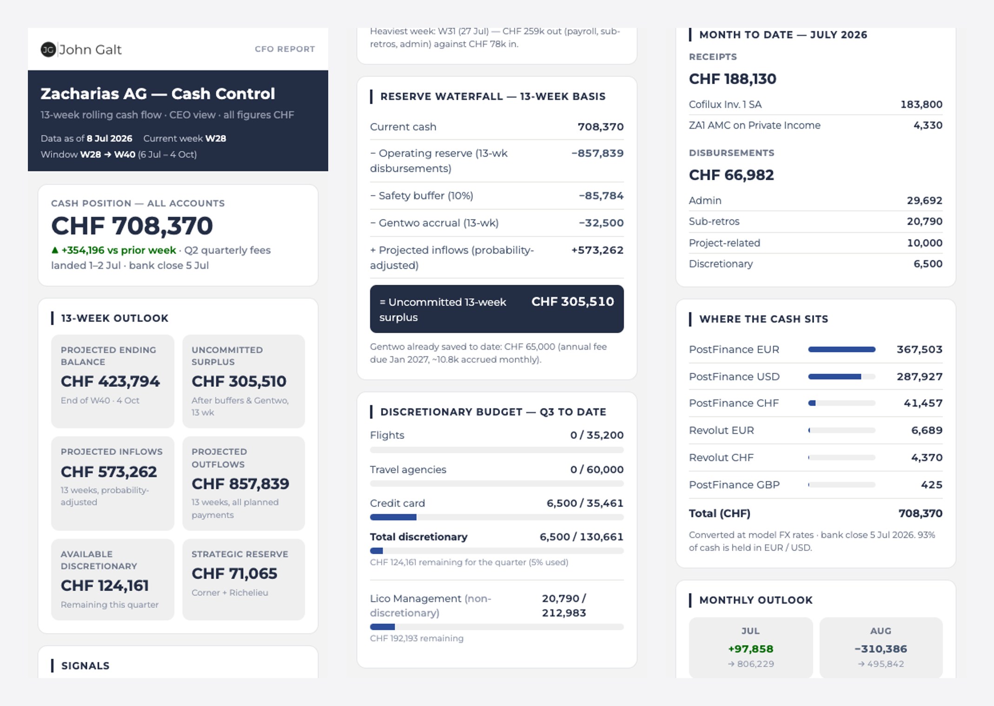
Task: Select the Operating reserve −857,839 value
Action: tap(597, 153)
